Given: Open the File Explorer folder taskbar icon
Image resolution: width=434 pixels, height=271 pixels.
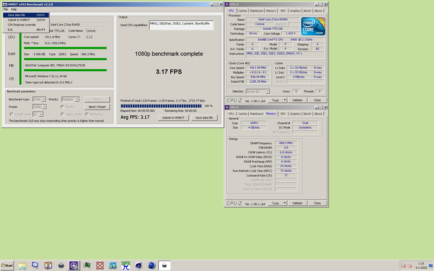Looking at the screenshot, I should pyautogui.click(x=22, y=266).
